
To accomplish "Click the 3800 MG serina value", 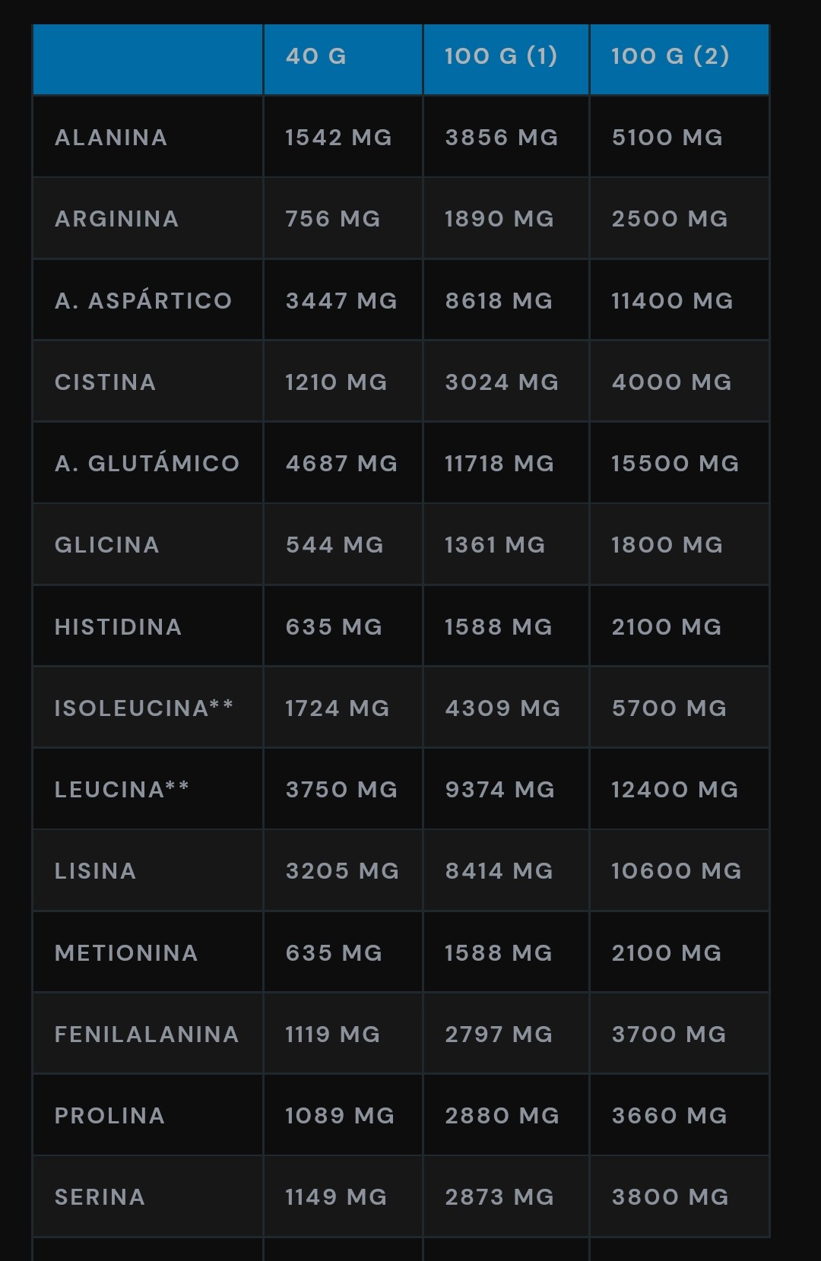I will tap(670, 1197).
